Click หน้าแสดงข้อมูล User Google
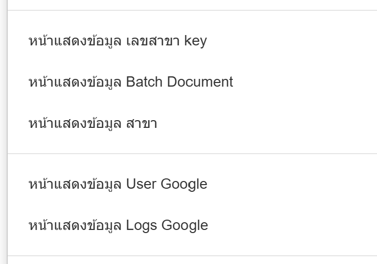This screenshot has height=264, width=377. [118, 184]
